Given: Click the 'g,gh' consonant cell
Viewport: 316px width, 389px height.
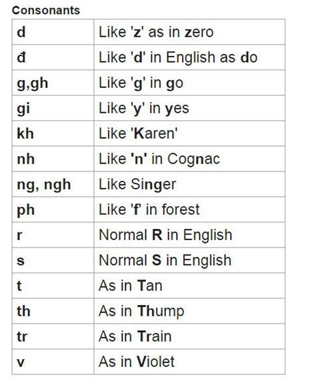Looking at the screenshot, I should pyautogui.click(x=53, y=83).
